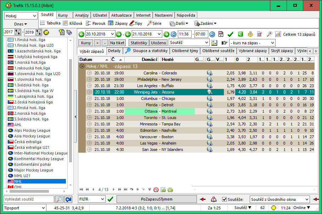The width and height of the screenshot is (322, 214).
Task: Click the question-mark book help icon
Action: pos(214,199)
